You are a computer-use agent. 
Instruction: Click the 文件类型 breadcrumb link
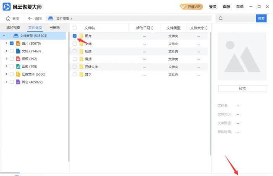click(x=63, y=18)
